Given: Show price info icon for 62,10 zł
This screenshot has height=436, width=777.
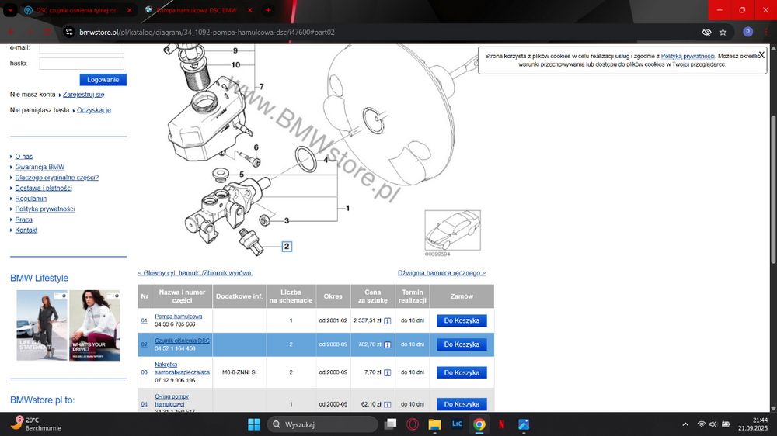Looking at the screenshot, I should point(388,404).
